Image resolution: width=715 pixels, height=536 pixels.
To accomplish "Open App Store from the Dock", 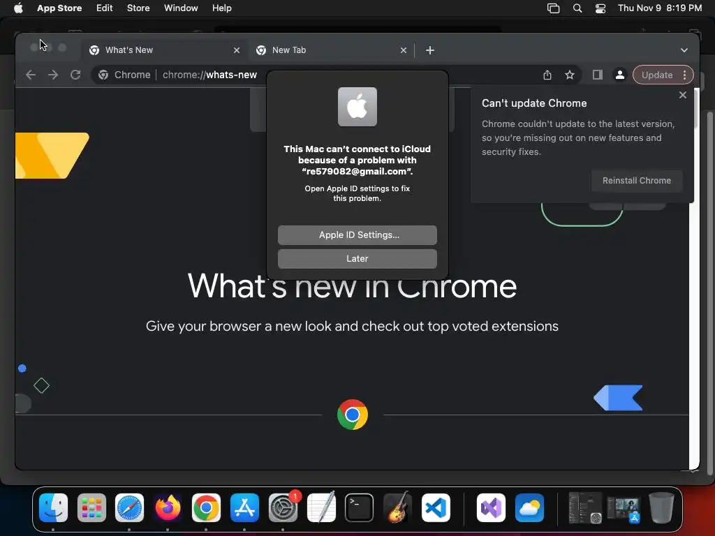I will [x=244, y=508].
